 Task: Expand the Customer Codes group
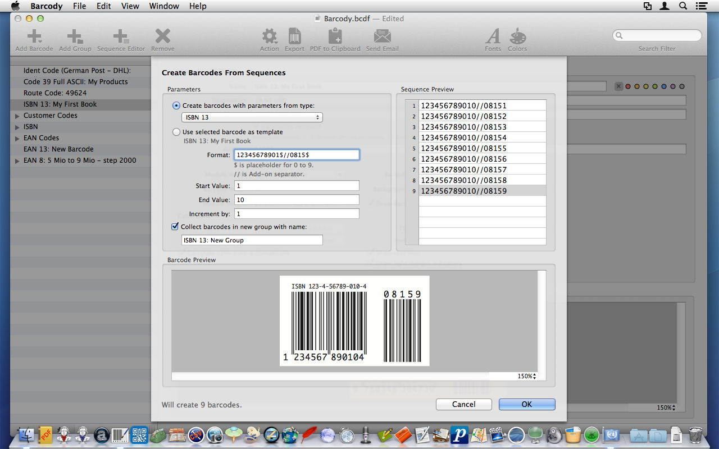tap(17, 116)
